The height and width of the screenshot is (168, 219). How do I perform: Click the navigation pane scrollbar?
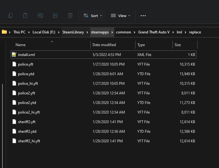click(2, 124)
